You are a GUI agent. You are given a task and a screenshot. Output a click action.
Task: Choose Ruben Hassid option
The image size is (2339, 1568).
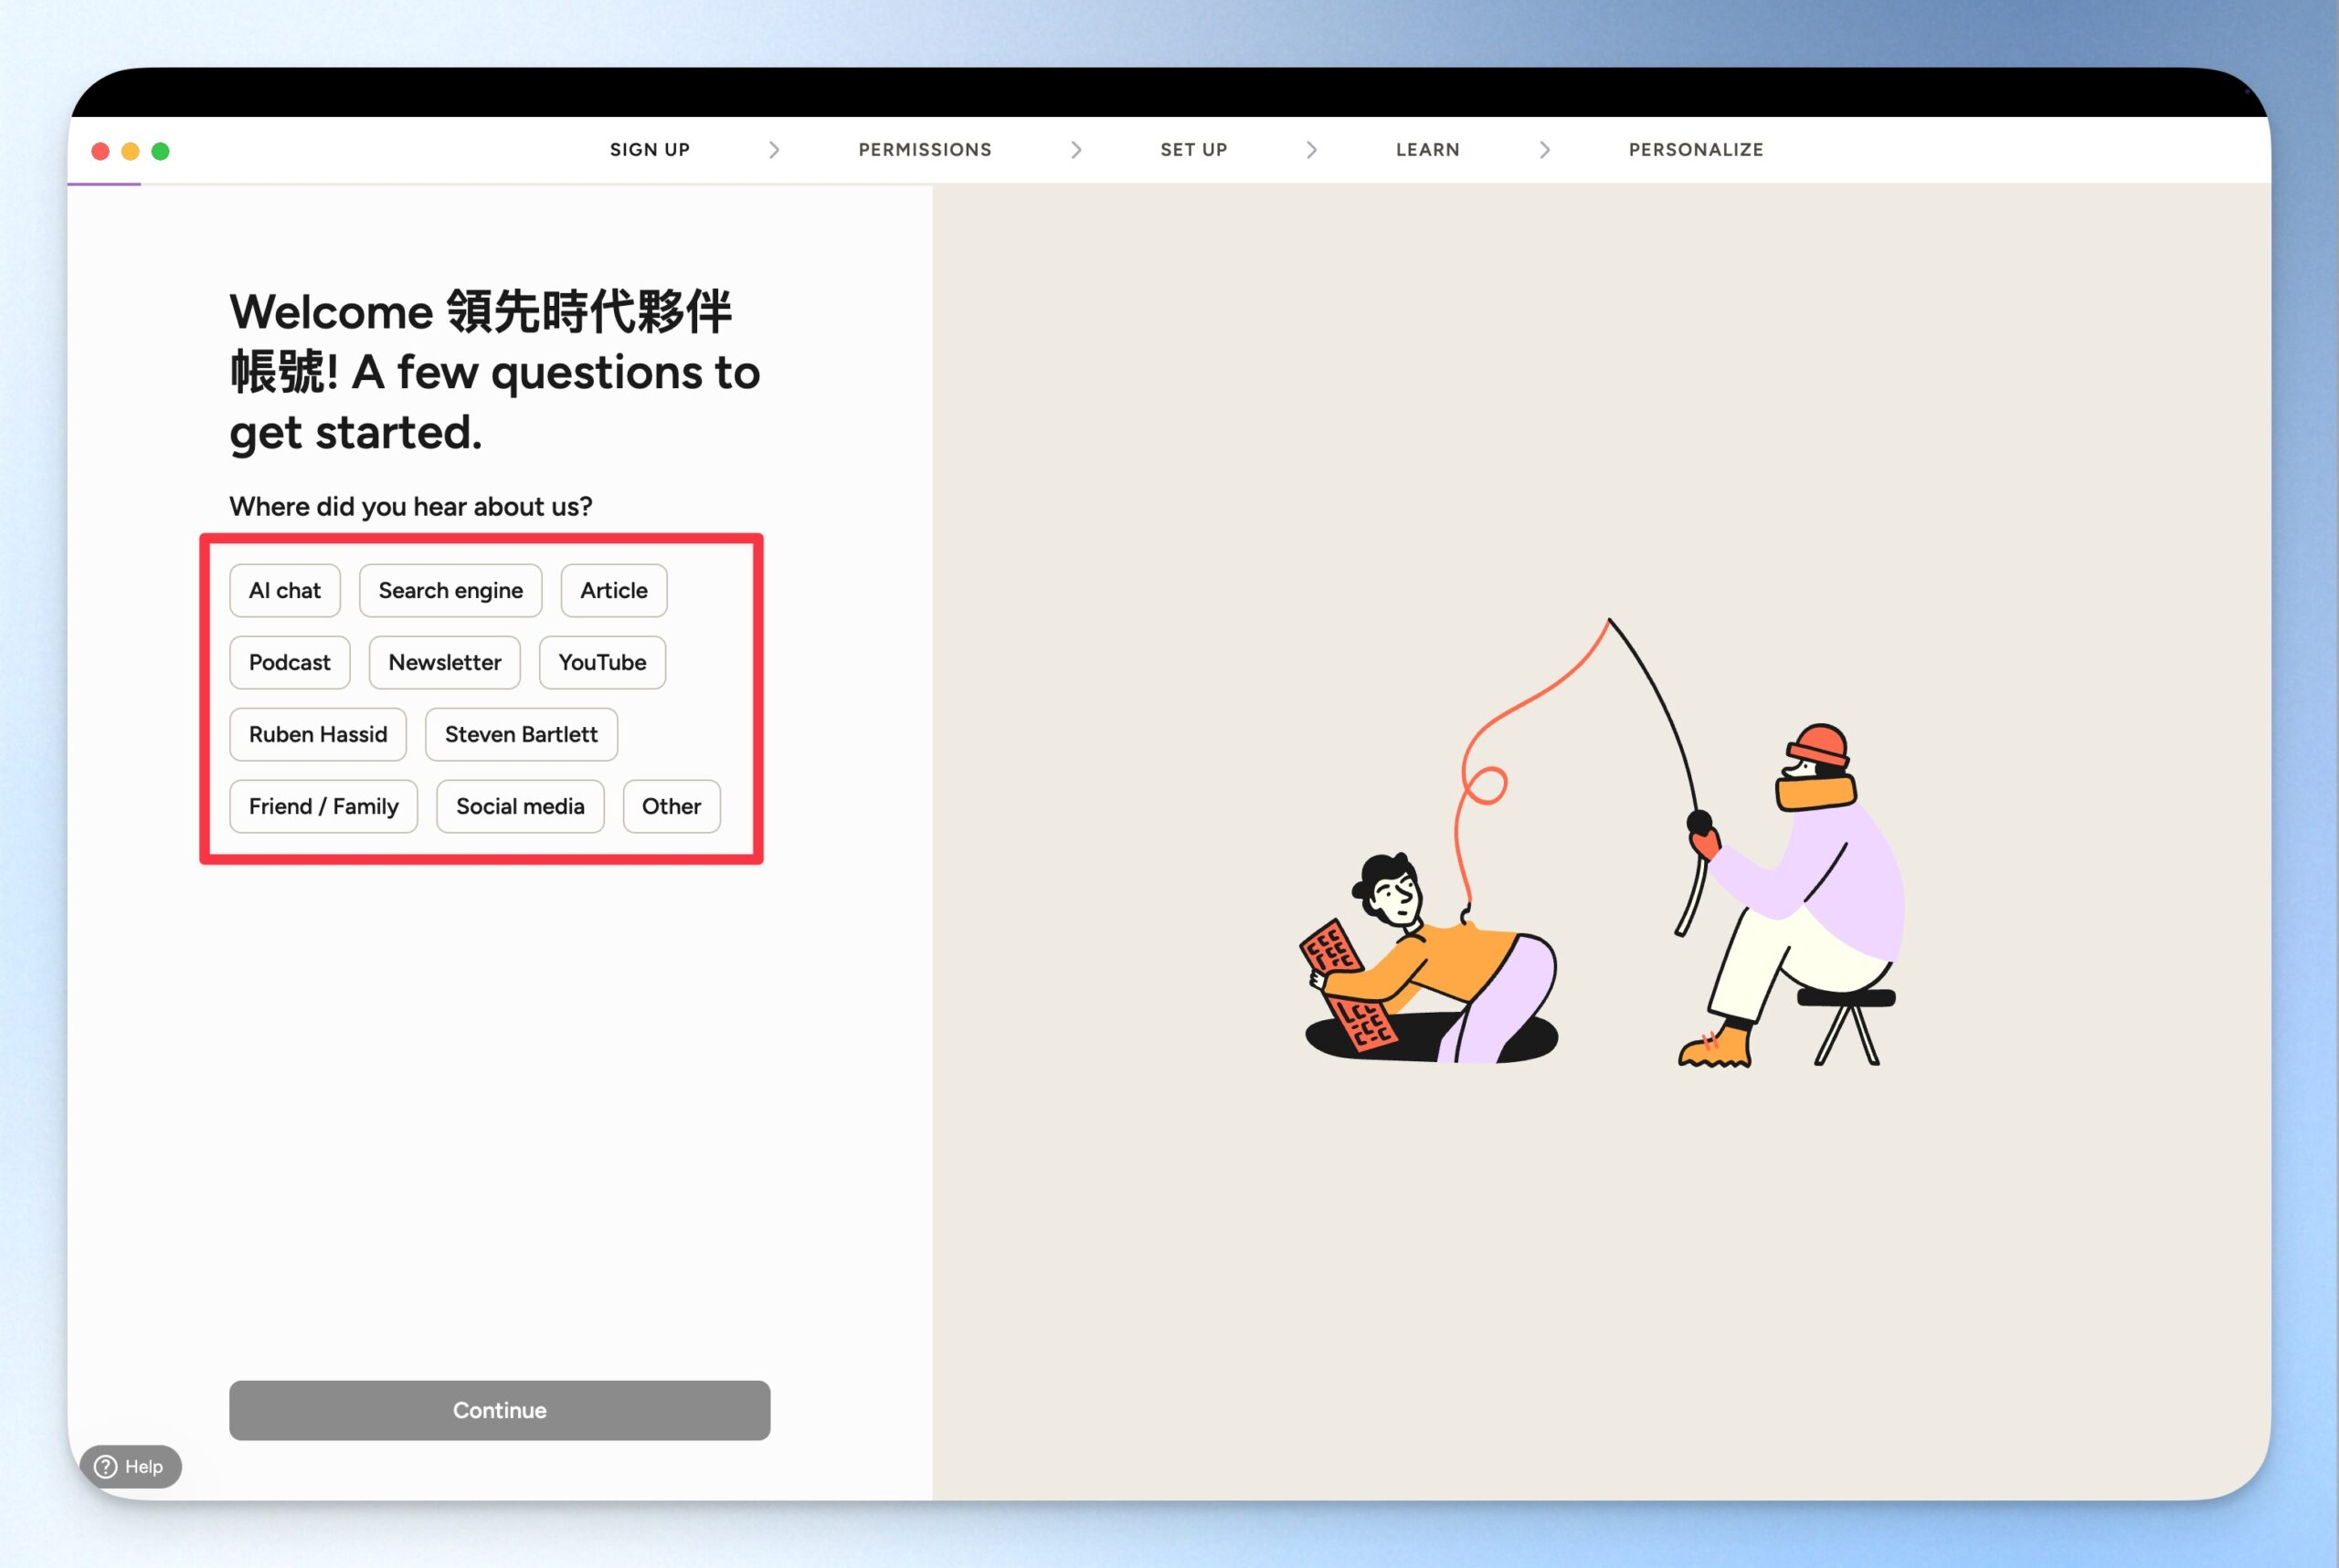tap(317, 735)
